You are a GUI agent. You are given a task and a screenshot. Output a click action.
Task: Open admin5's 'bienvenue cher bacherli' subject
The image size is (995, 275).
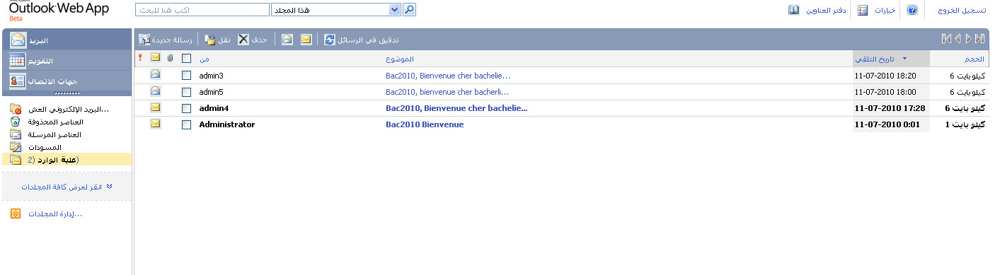click(x=448, y=91)
